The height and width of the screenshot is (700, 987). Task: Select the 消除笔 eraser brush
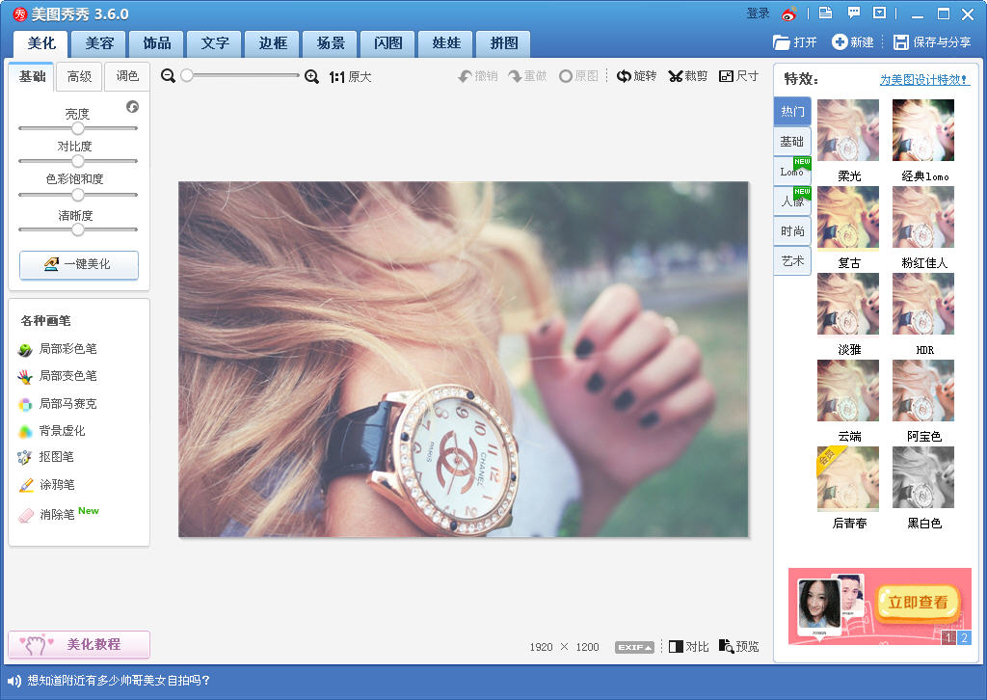tap(57, 515)
